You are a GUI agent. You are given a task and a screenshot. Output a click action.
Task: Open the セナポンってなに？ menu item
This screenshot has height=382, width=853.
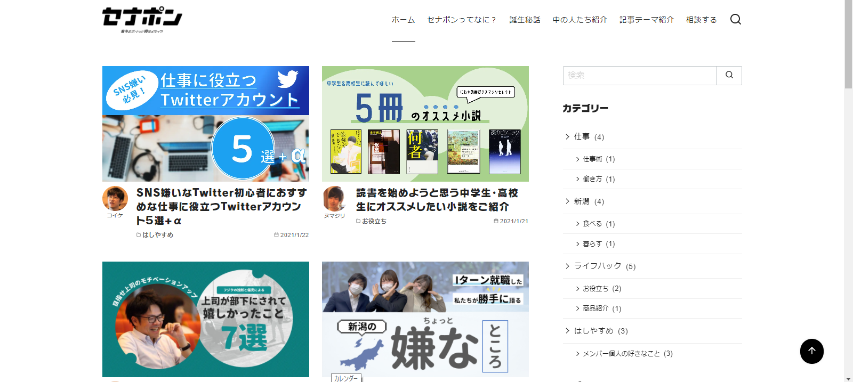coord(462,20)
